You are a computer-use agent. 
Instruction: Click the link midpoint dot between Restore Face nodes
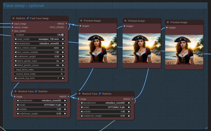pos(74,98)
